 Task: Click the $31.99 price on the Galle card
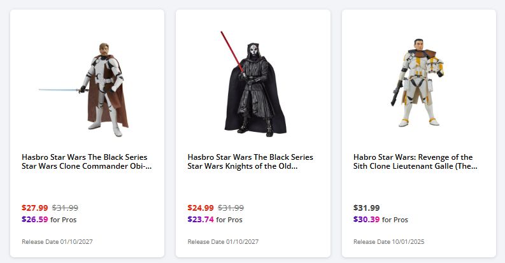coord(366,208)
